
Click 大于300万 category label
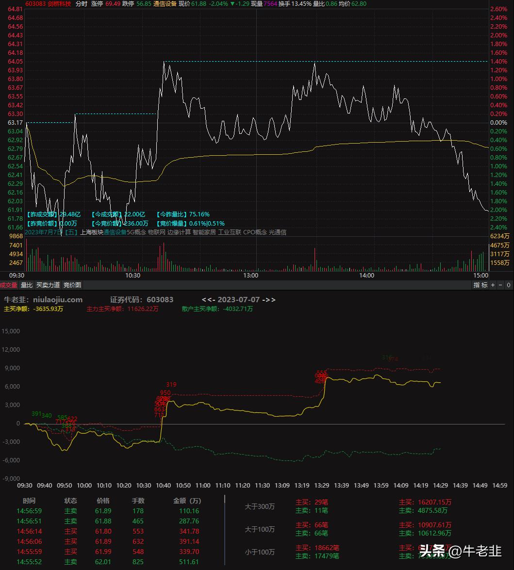(x=260, y=506)
